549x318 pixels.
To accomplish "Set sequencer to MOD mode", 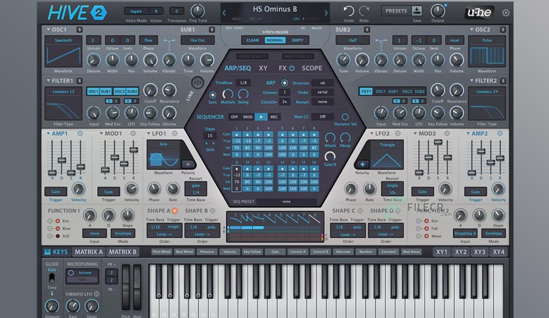I will point(248,117).
